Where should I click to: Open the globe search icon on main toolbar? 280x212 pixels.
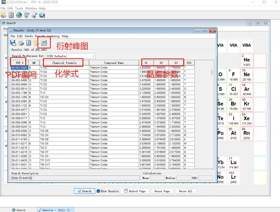pyautogui.click(x=18, y=15)
